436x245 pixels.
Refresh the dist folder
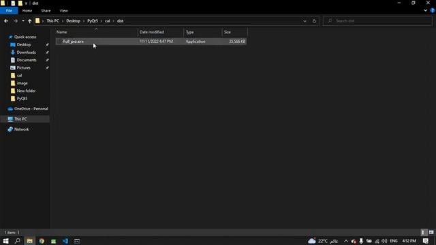coord(314,21)
